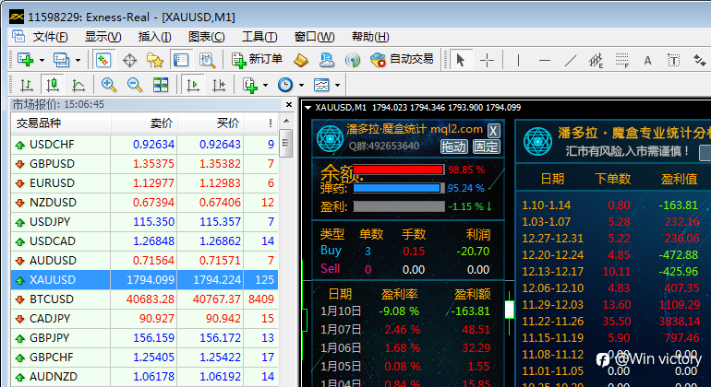Zoom out on the chart

point(135,85)
